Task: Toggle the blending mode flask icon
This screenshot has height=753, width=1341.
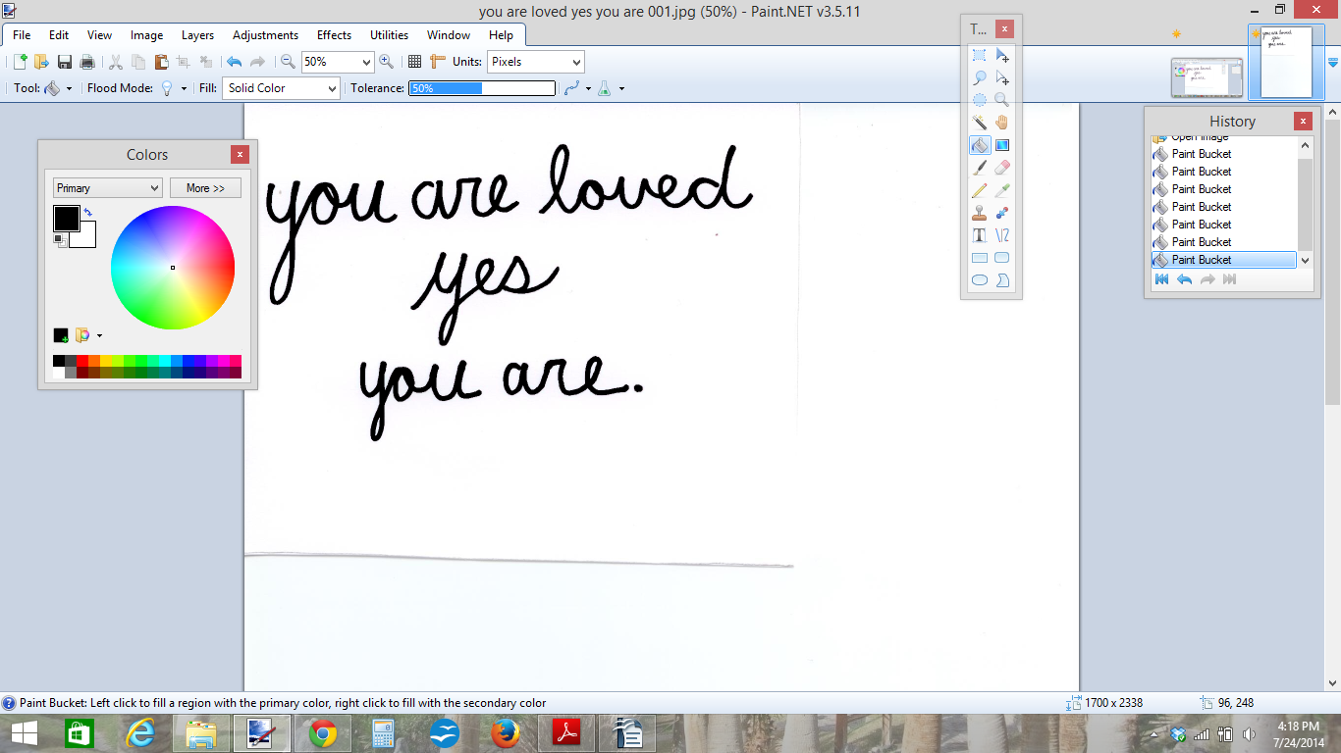Action: (605, 88)
